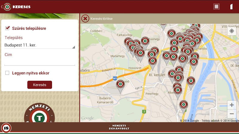Click the 'Legyen nyitva ekkor' label text

point(31,73)
